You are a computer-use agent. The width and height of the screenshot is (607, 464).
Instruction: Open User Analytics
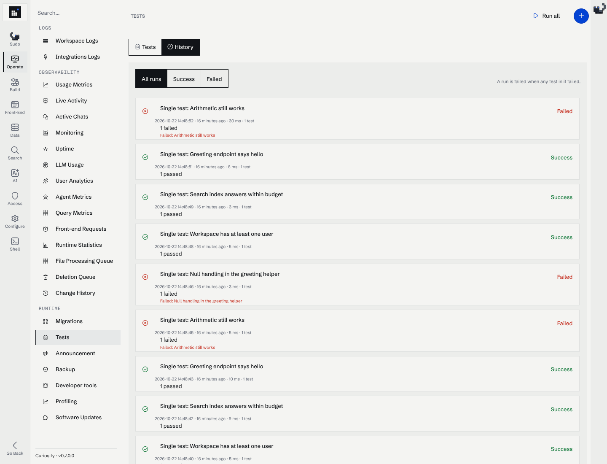[78, 181]
